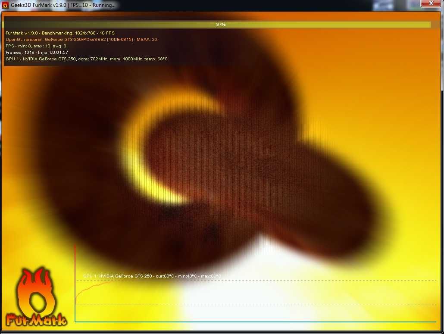The height and width of the screenshot is (334, 444).
Task: Click the FurMark flame icon in title bar
Action: click(5, 5)
